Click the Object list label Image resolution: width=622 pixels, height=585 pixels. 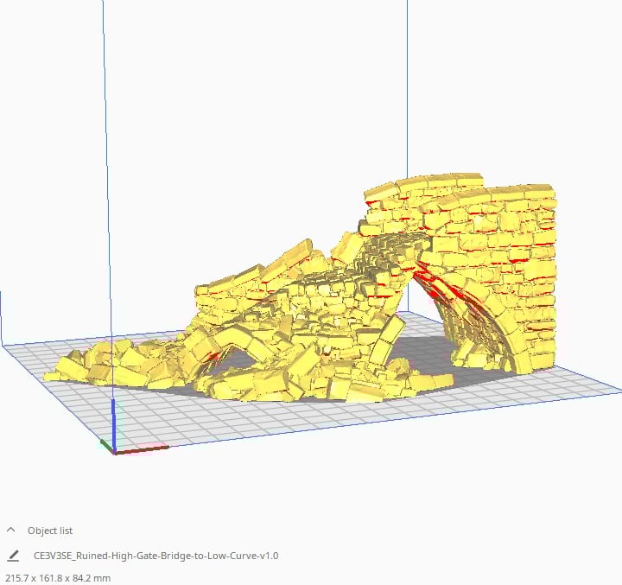51,531
